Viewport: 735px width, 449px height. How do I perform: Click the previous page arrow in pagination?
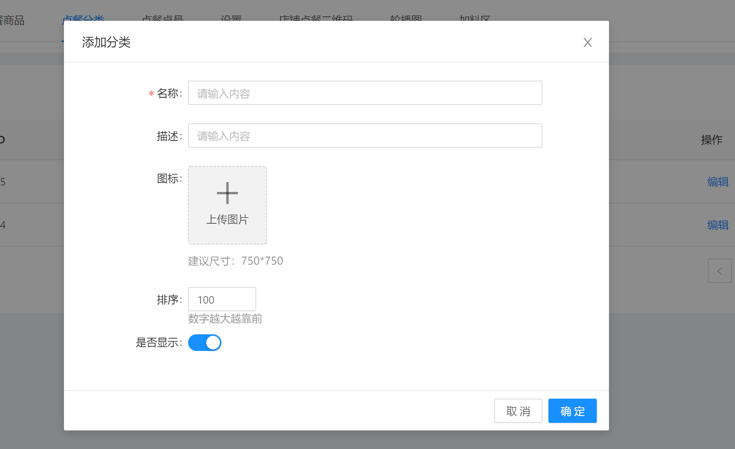point(719,271)
